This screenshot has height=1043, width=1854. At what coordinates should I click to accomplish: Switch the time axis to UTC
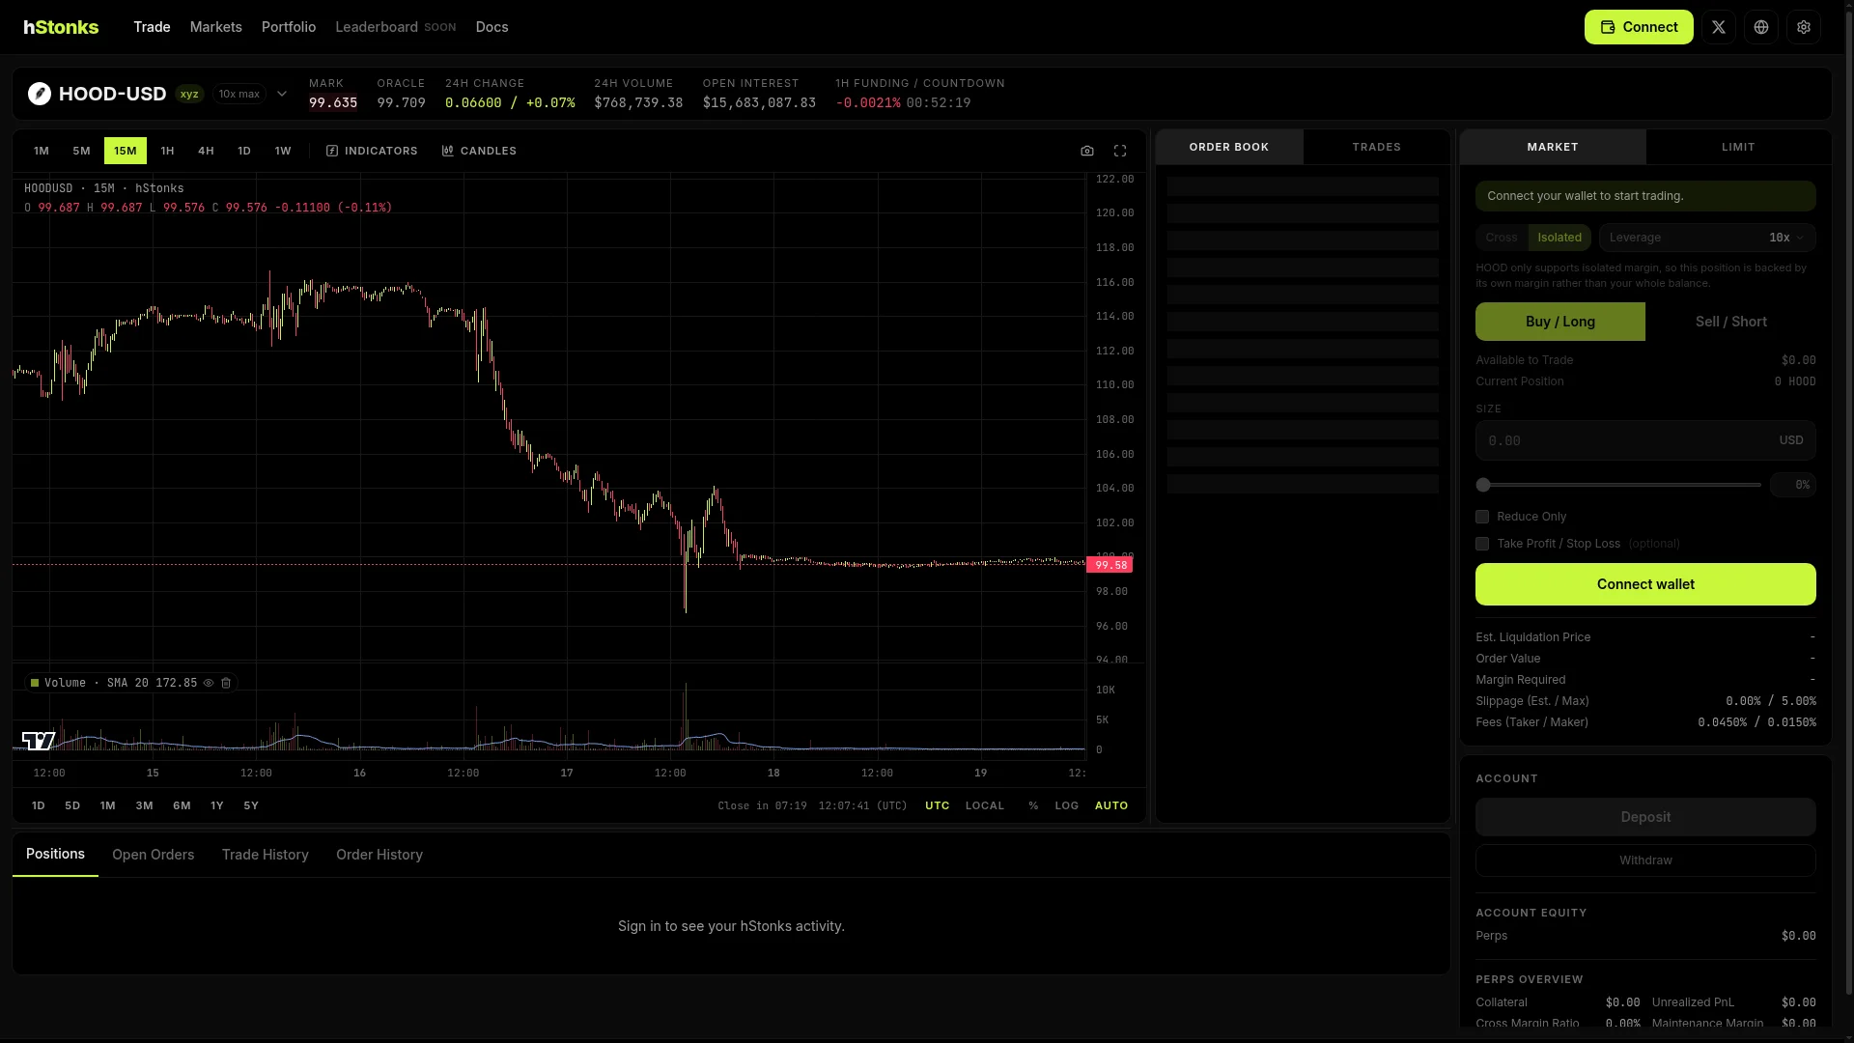[x=938, y=805]
